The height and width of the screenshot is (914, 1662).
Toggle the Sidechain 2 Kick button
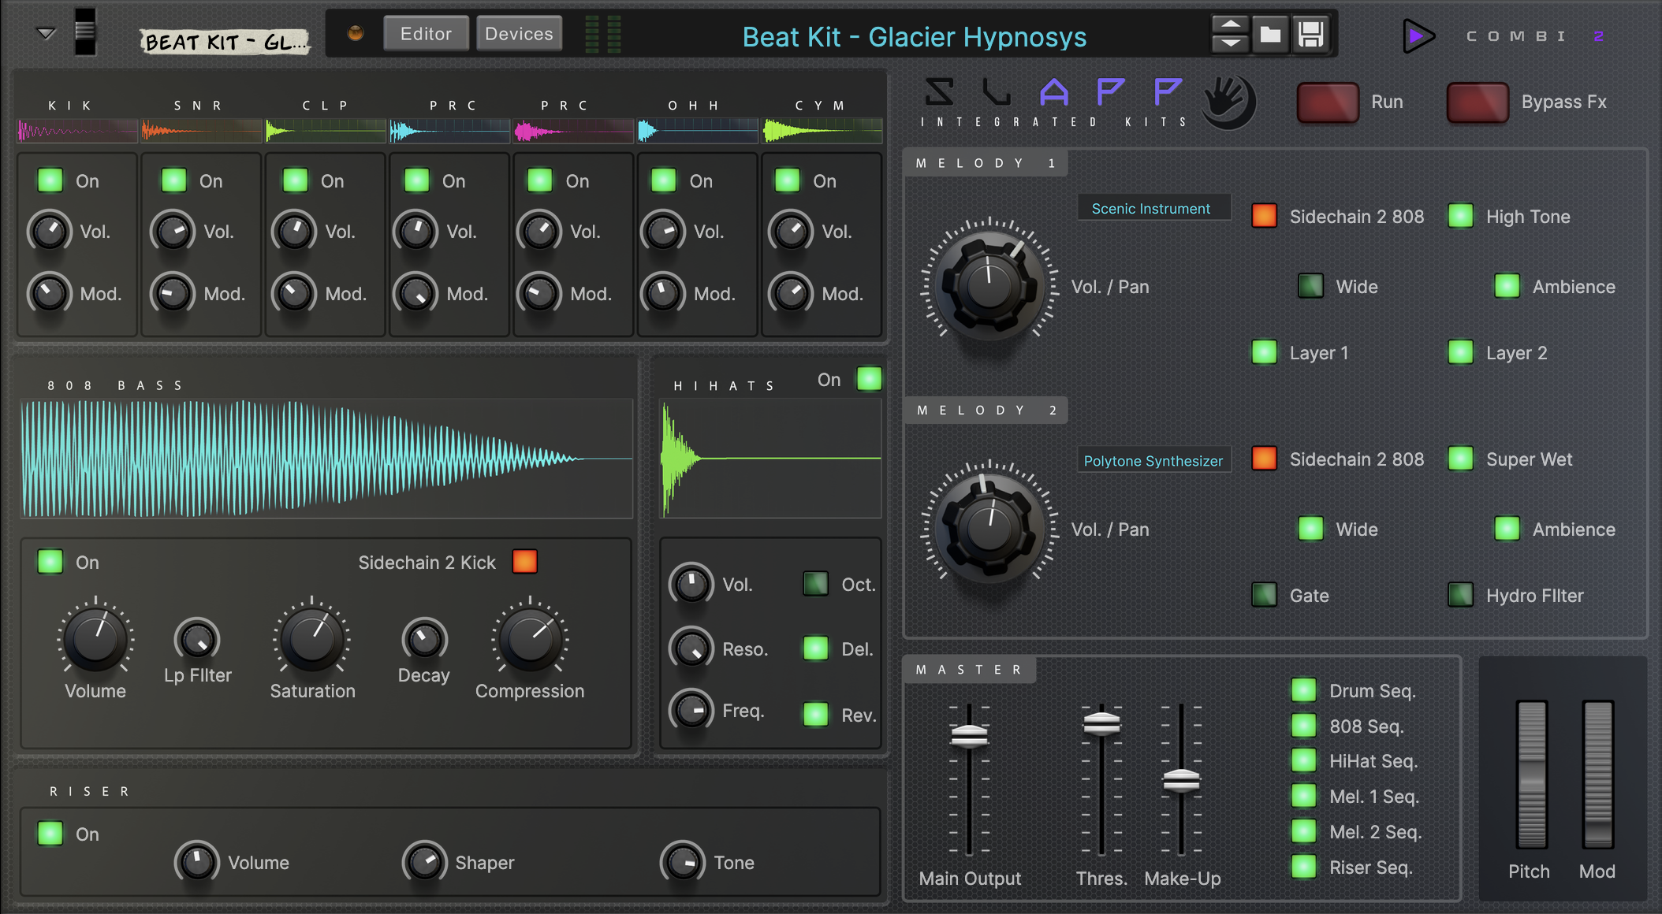[524, 561]
